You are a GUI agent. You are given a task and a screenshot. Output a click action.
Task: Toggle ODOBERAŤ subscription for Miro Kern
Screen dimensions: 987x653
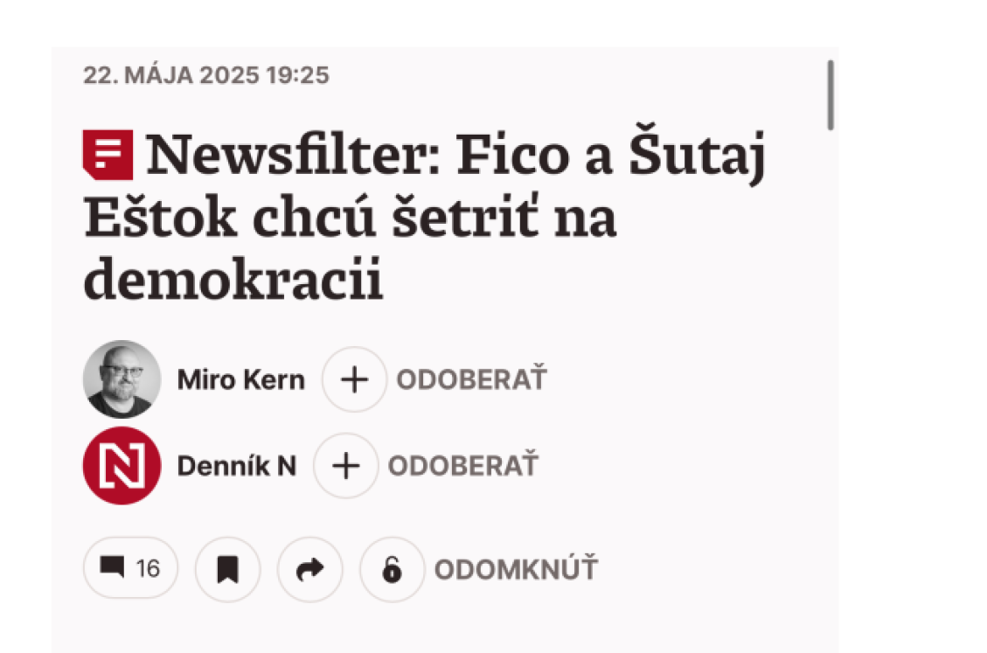pos(471,379)
